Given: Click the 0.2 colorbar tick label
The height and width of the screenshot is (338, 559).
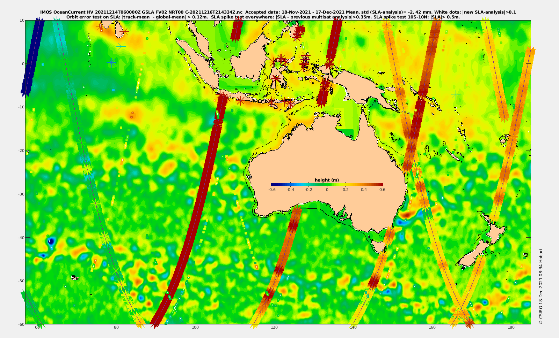Looking at the screenshot, I should pos(346,190).
